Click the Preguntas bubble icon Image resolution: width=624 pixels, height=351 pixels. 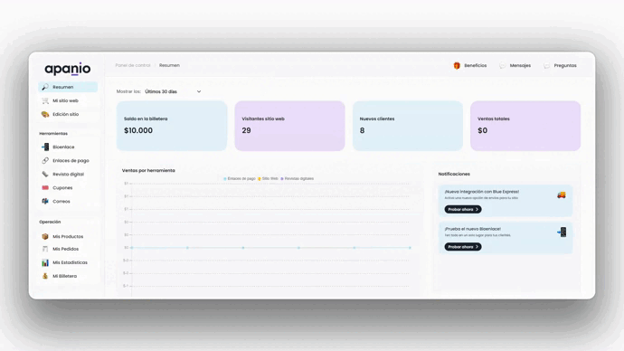[x=546, y=65]
